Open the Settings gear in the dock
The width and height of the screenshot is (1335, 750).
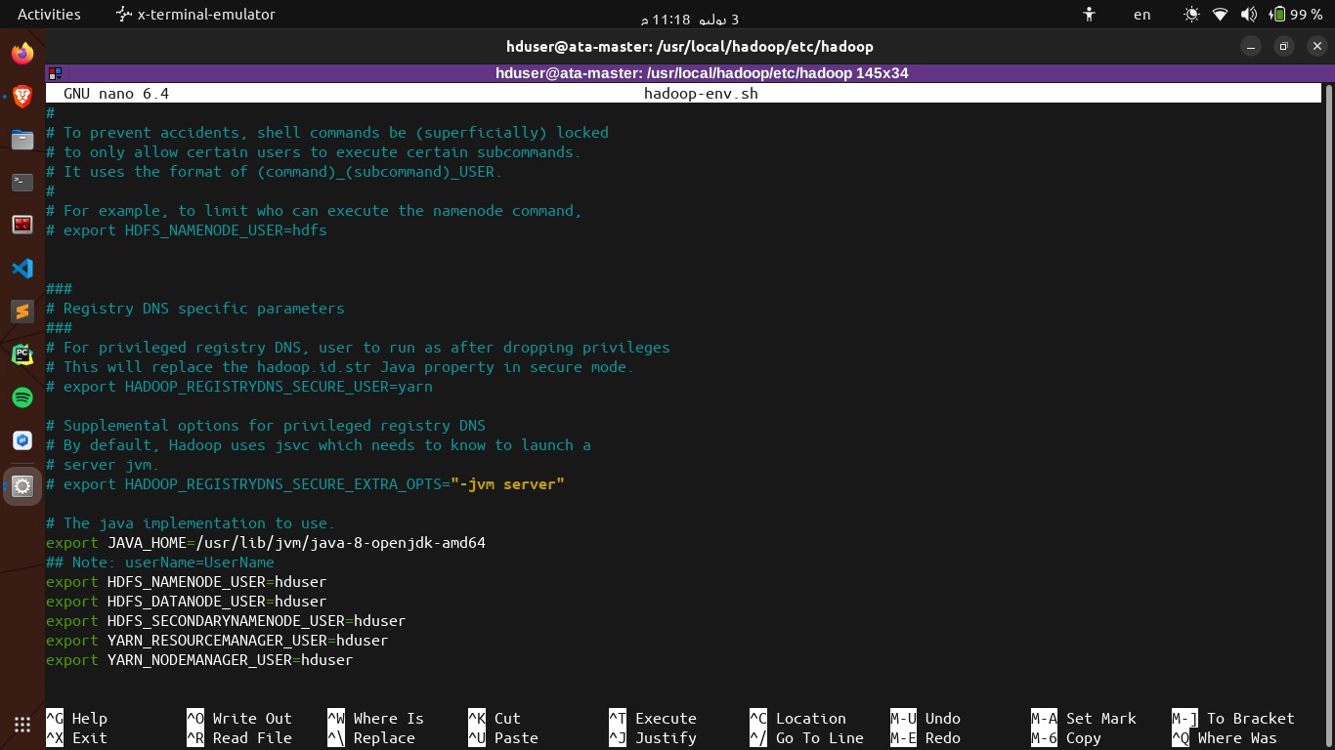tap(22, 486)
